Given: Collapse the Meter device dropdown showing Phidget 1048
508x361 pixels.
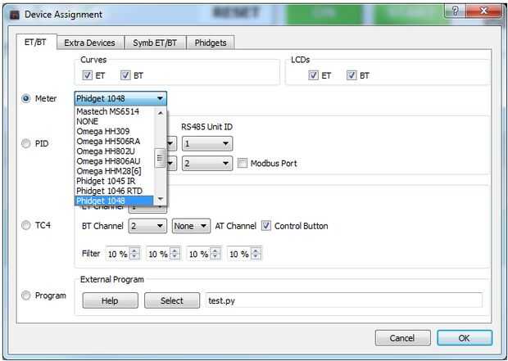Looking at the screenshot, I should (x=120, y=98).
